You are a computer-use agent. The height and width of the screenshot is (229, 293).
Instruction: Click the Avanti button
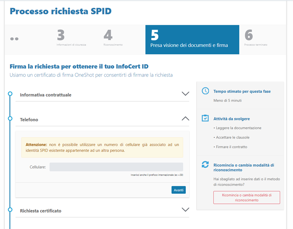[178, 190]
